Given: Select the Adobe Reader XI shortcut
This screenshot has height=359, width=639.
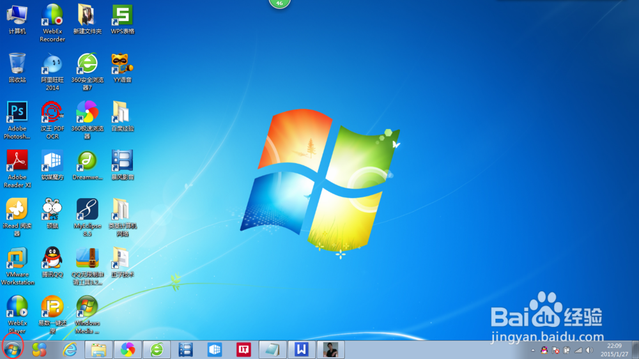Looking at the screenshot, I should [17, 169].
